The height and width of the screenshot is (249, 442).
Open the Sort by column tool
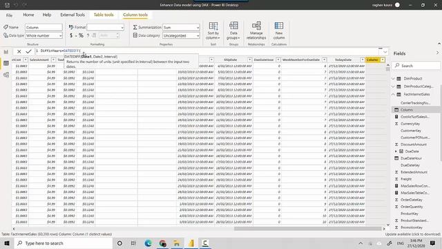213,30
